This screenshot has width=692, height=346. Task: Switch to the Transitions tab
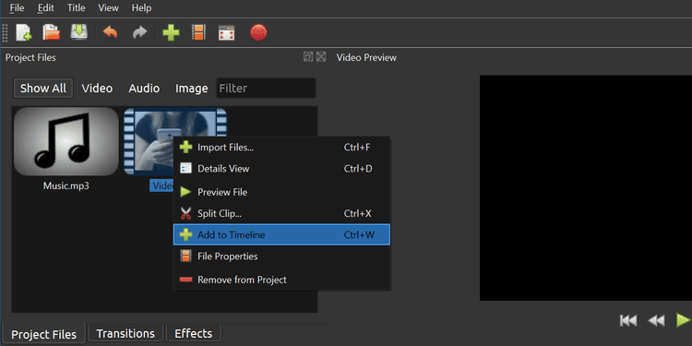pyautogui.click(x=125, y=333)
